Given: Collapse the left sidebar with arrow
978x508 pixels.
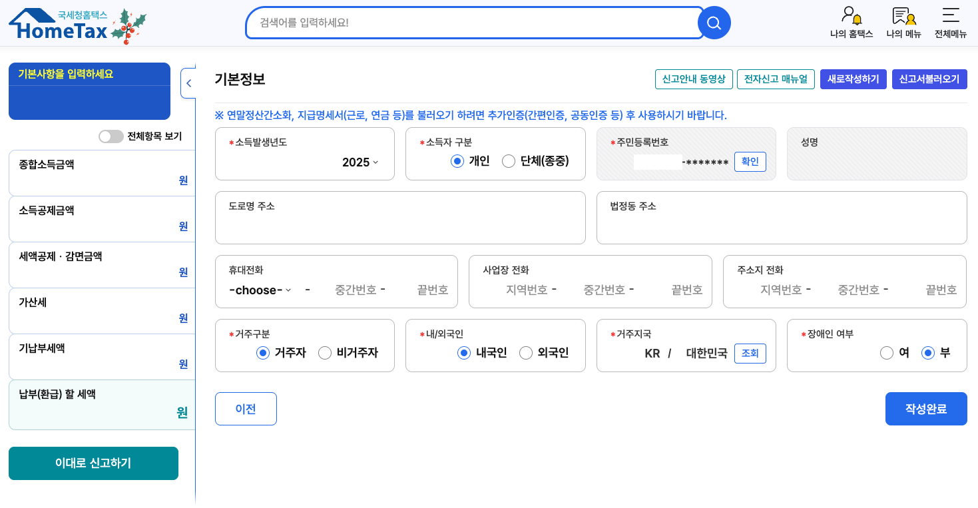Looking at the screenshot, I should pyautogui.click(x=188, y=83).
